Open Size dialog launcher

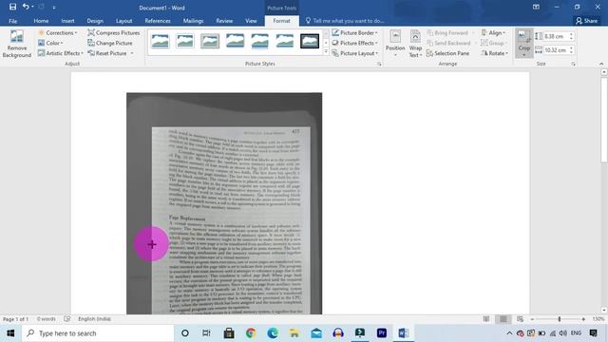[573, 64]
